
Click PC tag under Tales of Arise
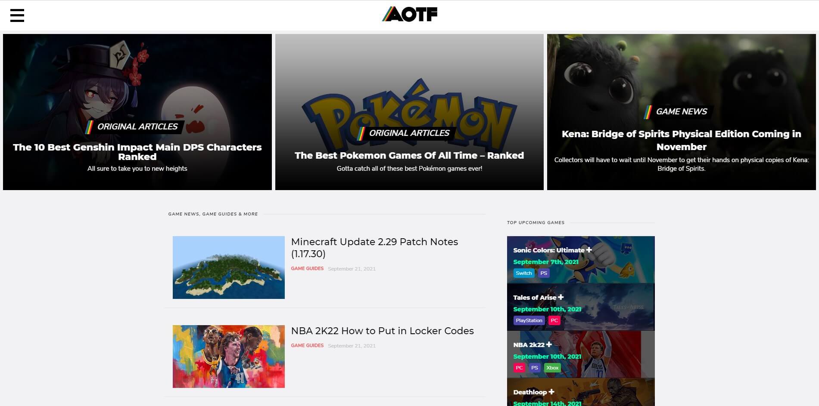click(554, 320)
